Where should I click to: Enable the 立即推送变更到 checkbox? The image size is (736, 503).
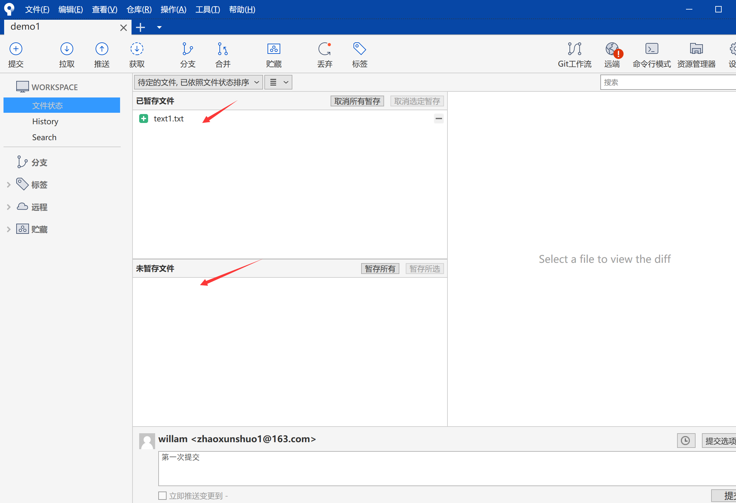(x=162, y=496)
